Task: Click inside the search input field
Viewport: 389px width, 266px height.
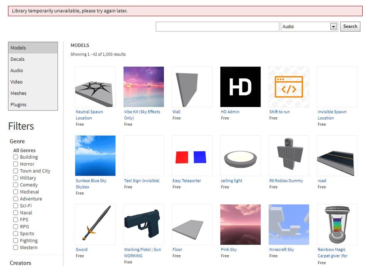Action: click(217, 26)
